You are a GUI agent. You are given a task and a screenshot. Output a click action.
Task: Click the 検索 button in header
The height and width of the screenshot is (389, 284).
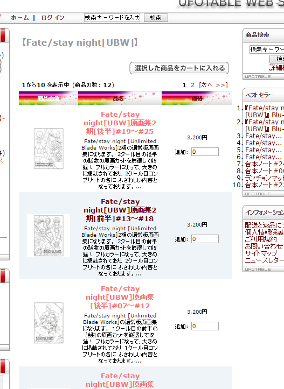156,18
